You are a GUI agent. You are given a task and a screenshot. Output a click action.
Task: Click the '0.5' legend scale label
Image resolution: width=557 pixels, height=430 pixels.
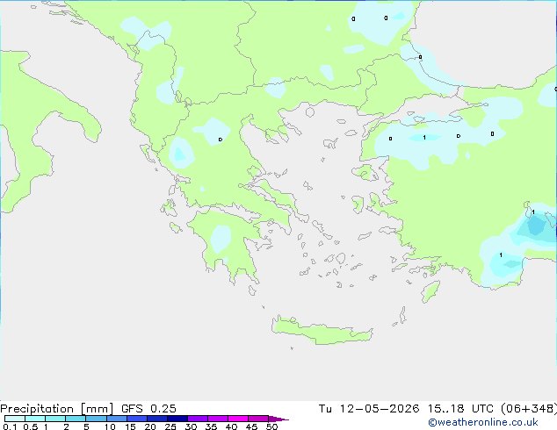coord(30,426)
